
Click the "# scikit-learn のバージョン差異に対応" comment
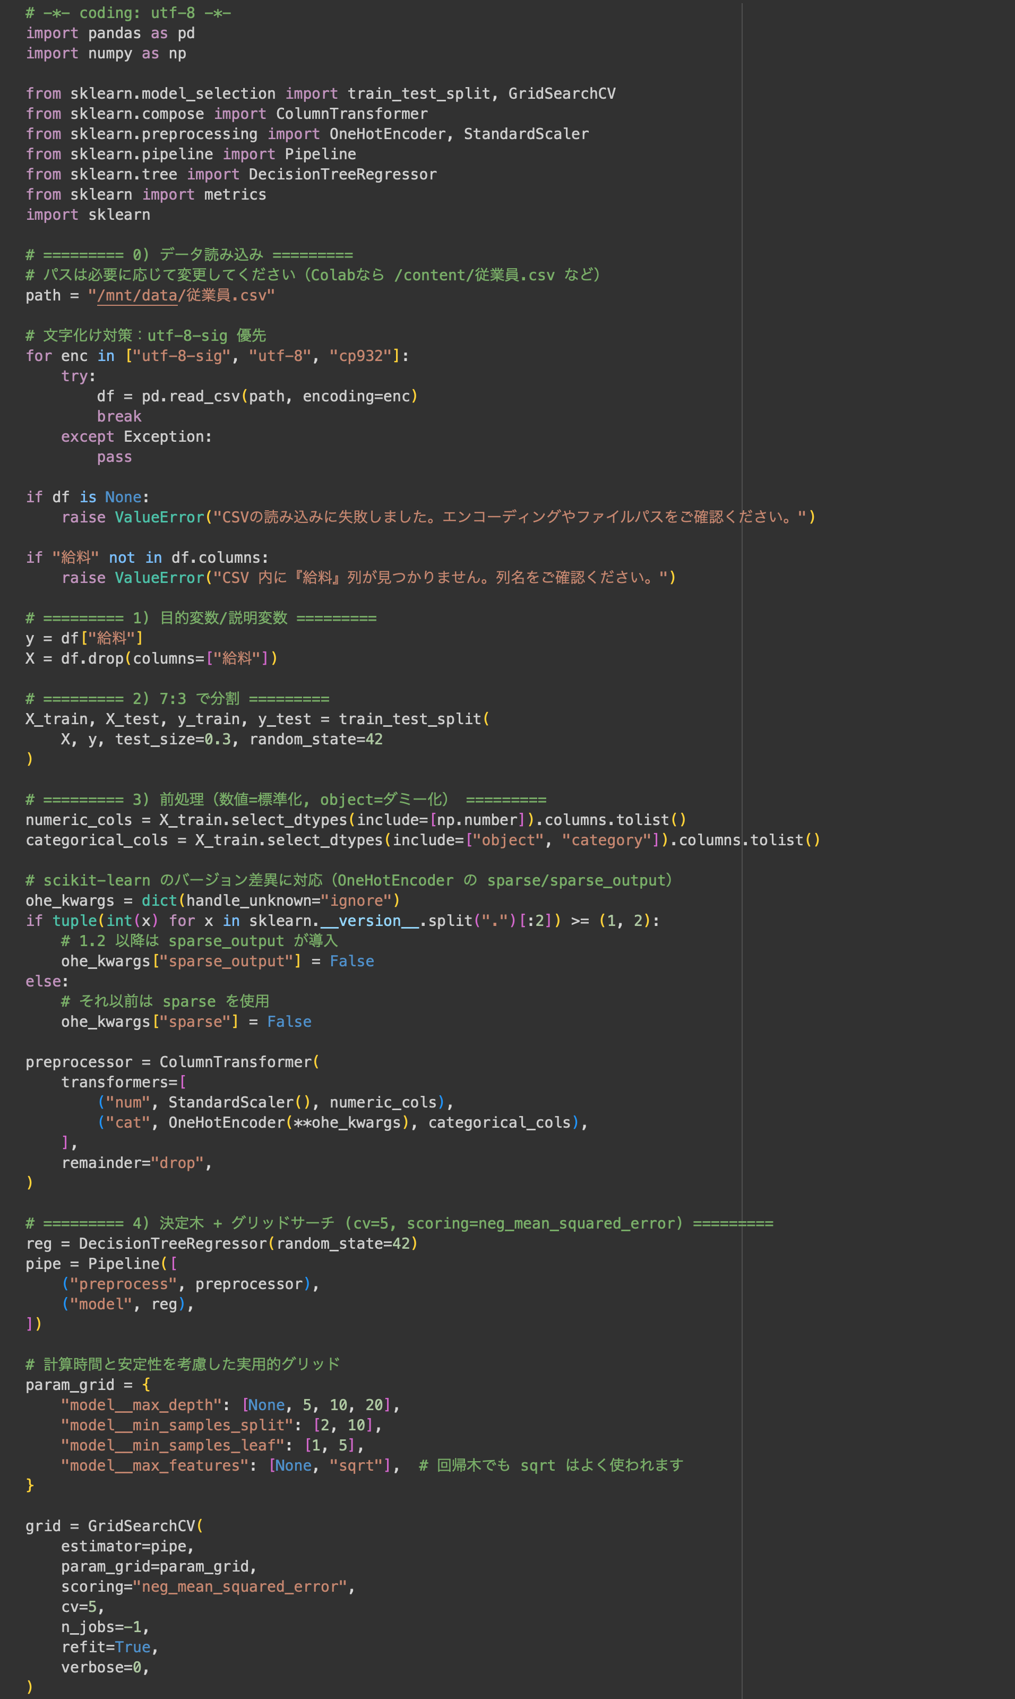click(x=349, y=880)
